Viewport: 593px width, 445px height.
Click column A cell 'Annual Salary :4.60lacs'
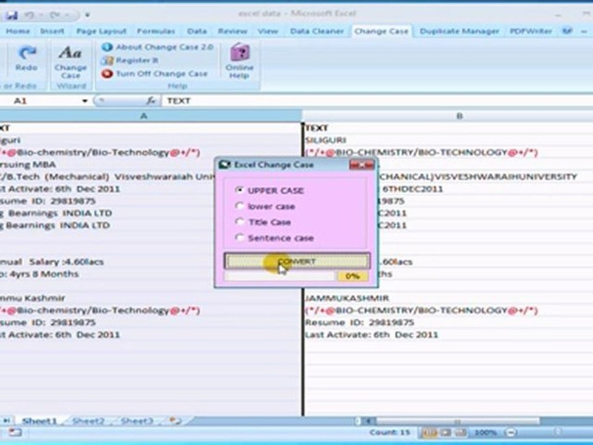pyautogui.click(x=151, y=262)
